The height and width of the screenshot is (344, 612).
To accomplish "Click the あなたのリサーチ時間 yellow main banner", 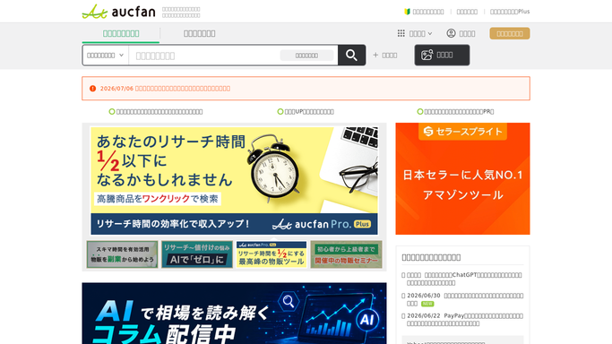I will (234, 181).
